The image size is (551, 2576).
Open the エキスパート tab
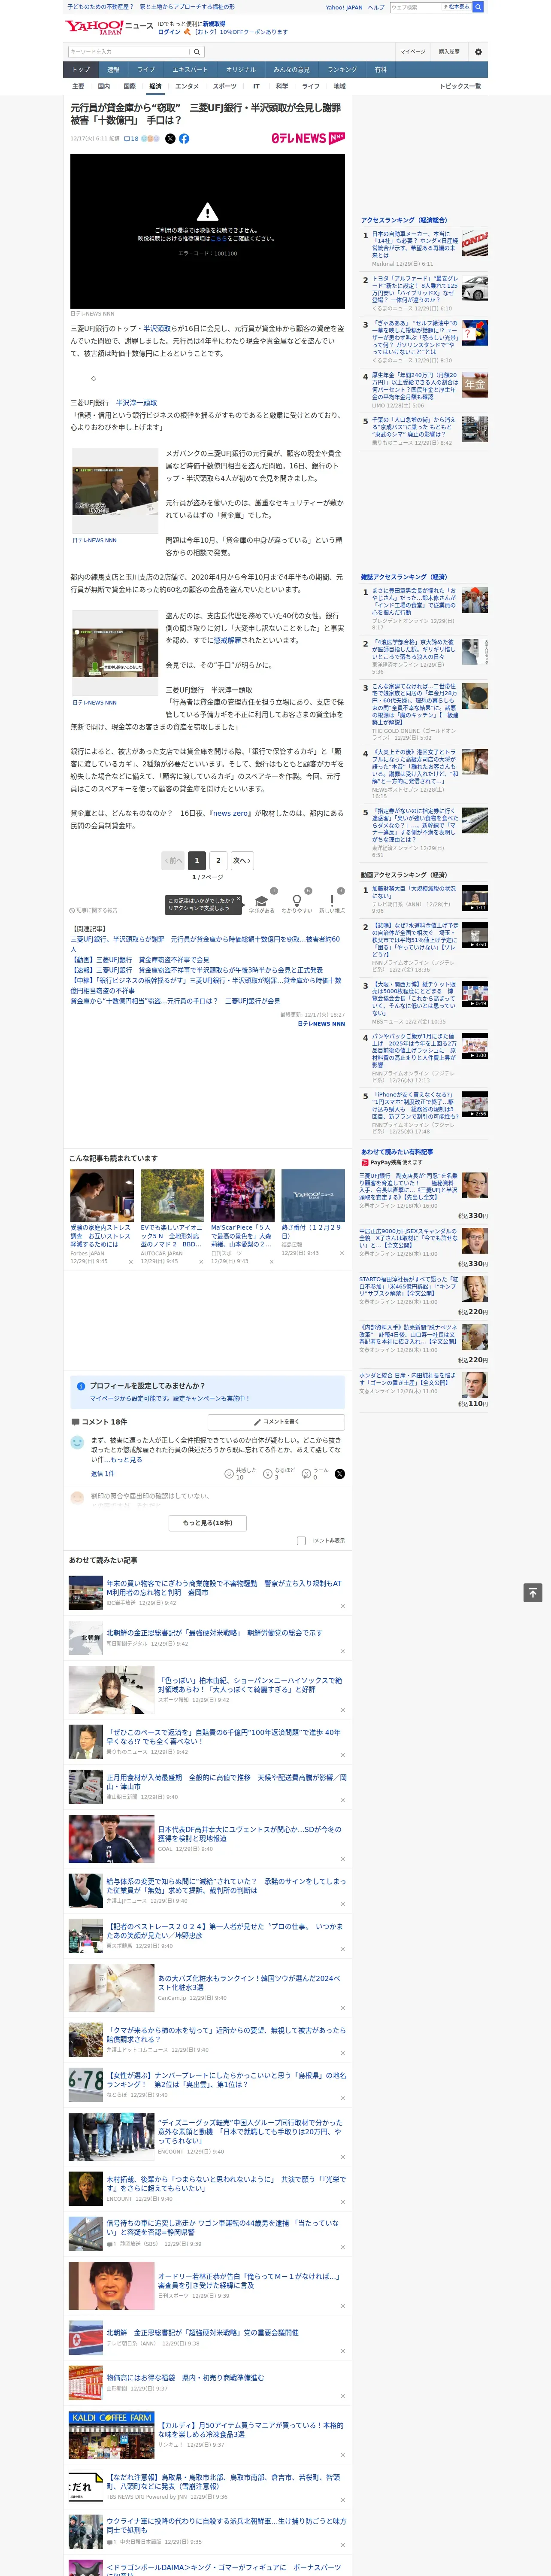coord(190,70)
